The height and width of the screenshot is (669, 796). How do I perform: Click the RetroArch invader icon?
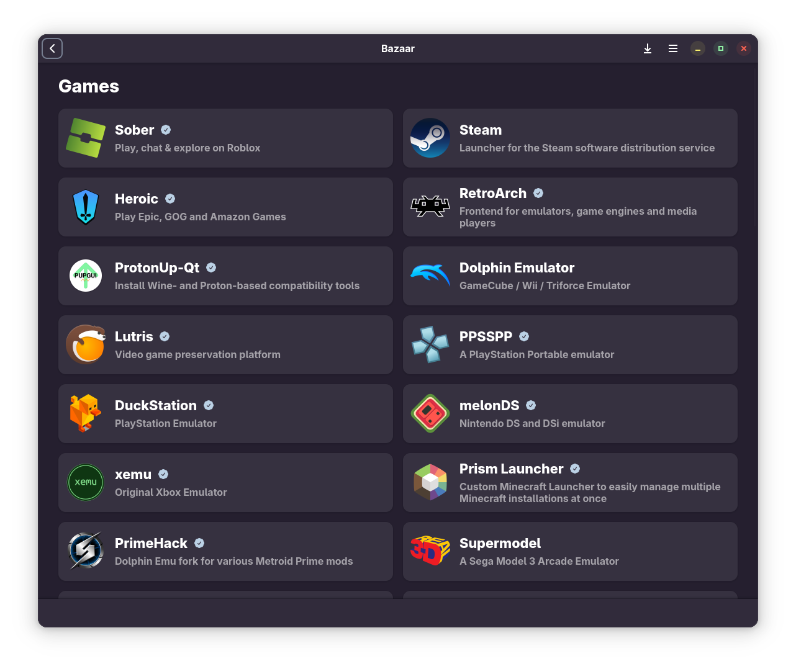point(430,207)
